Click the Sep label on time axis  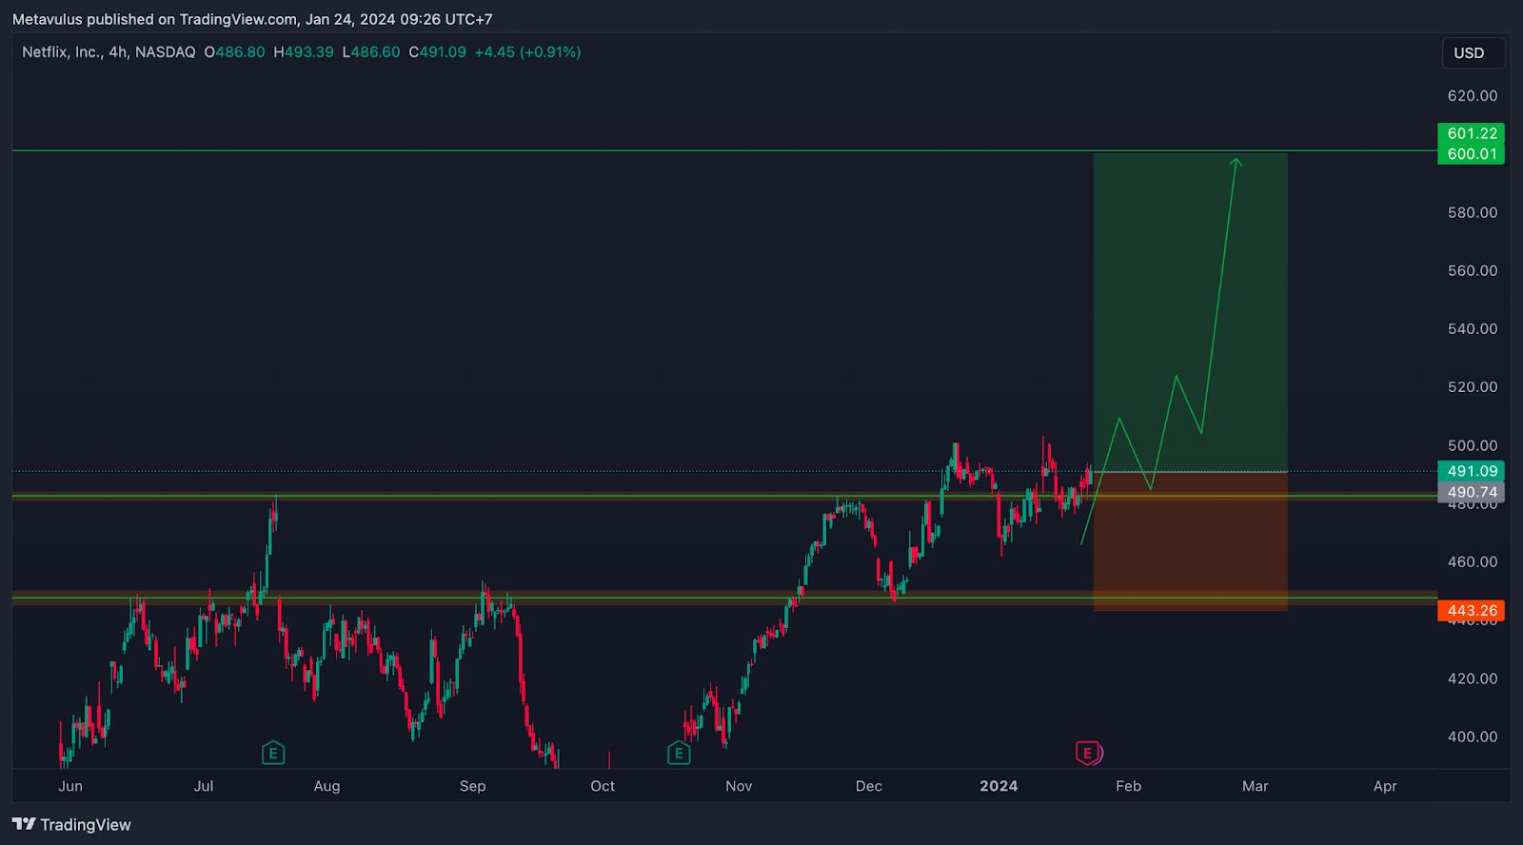point(472,786)
